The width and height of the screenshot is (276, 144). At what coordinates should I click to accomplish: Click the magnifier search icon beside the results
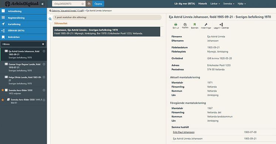pos(50,19)
